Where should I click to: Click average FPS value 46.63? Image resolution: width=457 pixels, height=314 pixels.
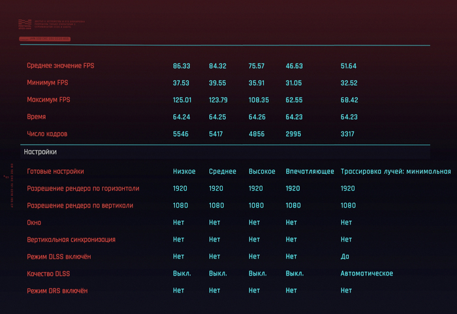tap(294, 66)
